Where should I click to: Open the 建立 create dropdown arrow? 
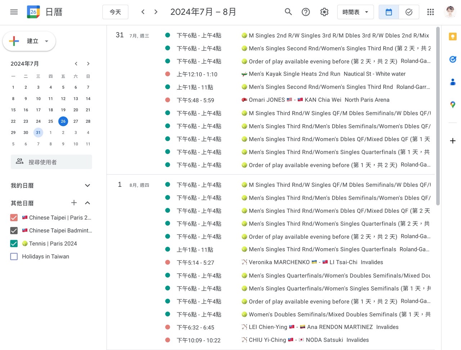coord(46,41)
